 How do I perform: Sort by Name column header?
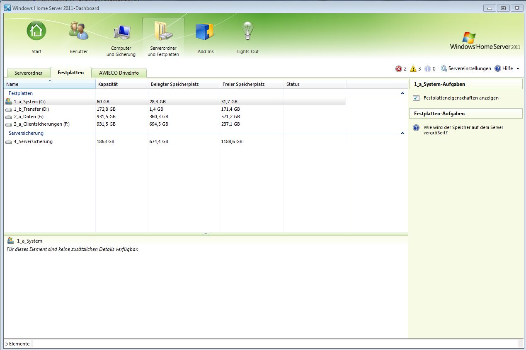(50, 84)
